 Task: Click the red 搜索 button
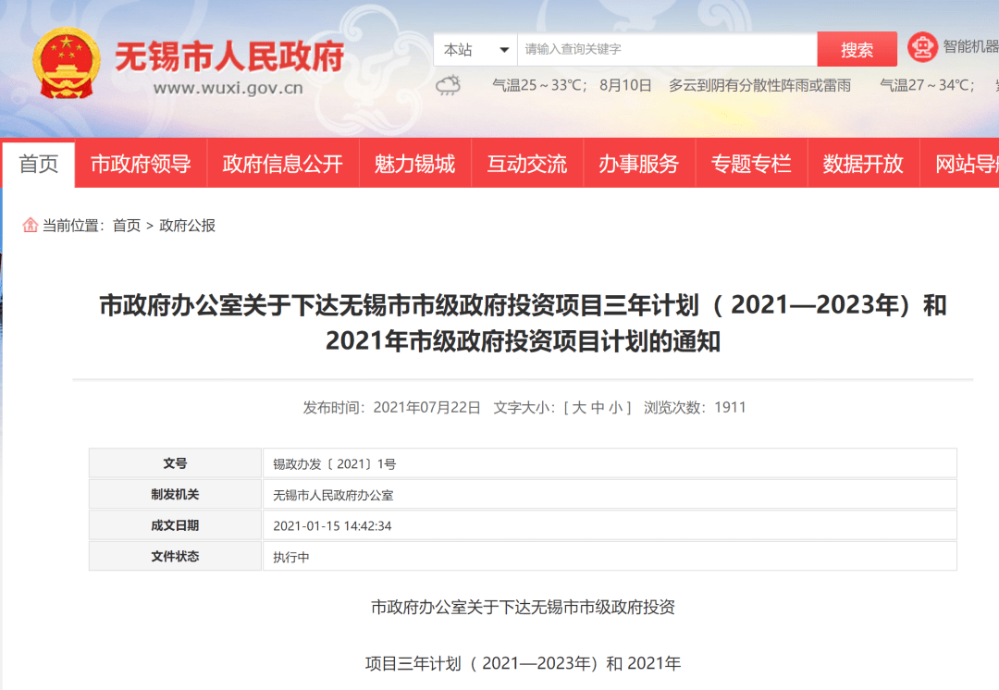pos(857,49)
